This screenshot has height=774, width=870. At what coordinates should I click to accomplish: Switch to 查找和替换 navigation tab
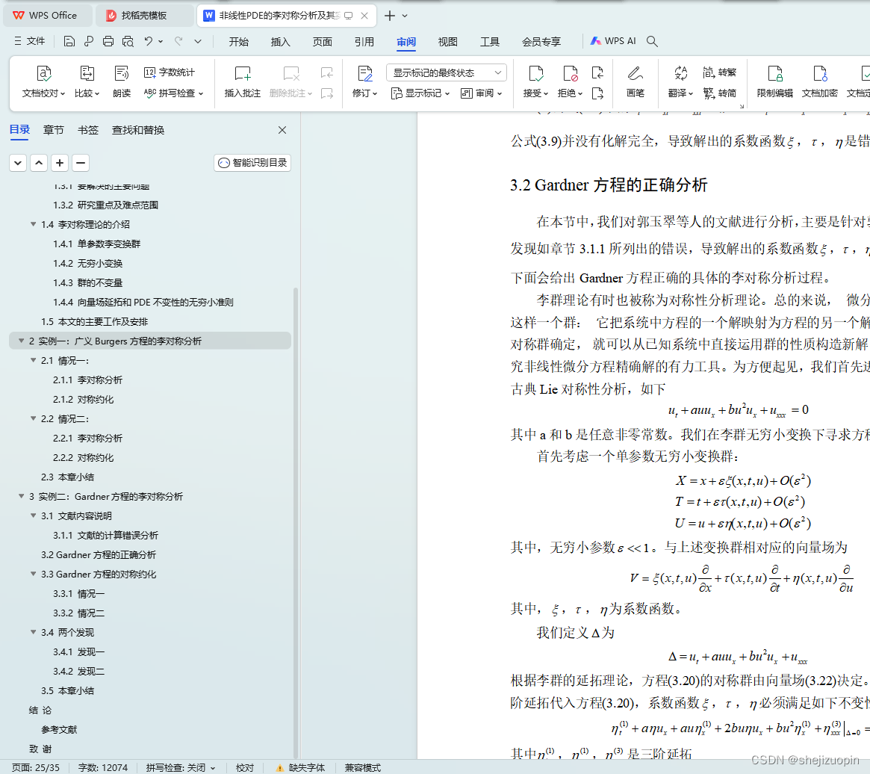pos(138,130)
